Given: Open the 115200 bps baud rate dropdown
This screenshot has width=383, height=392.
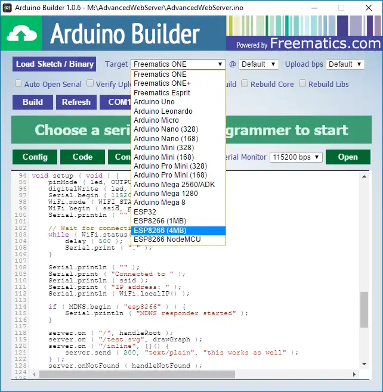Looking at the screenshot, I should [x=296, y=157].
